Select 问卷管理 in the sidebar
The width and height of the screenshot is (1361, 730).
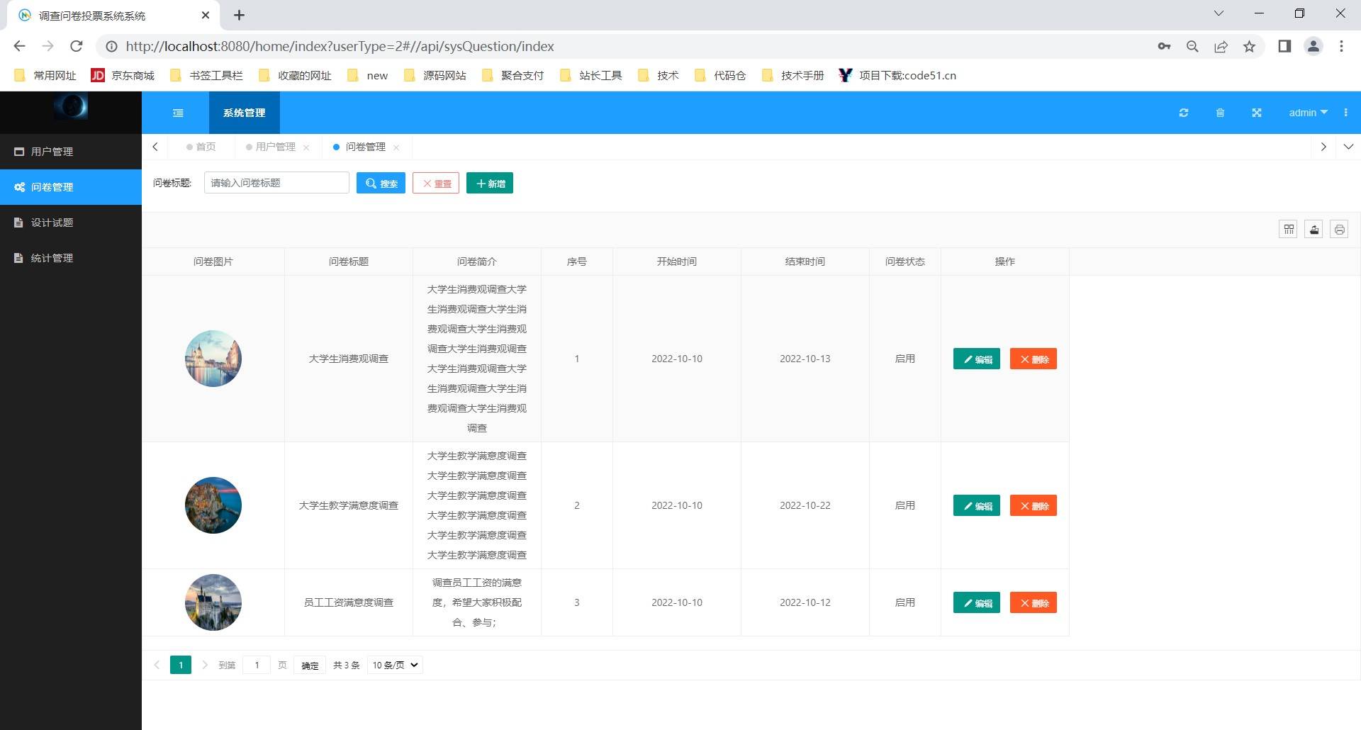[x=71, y=187]
